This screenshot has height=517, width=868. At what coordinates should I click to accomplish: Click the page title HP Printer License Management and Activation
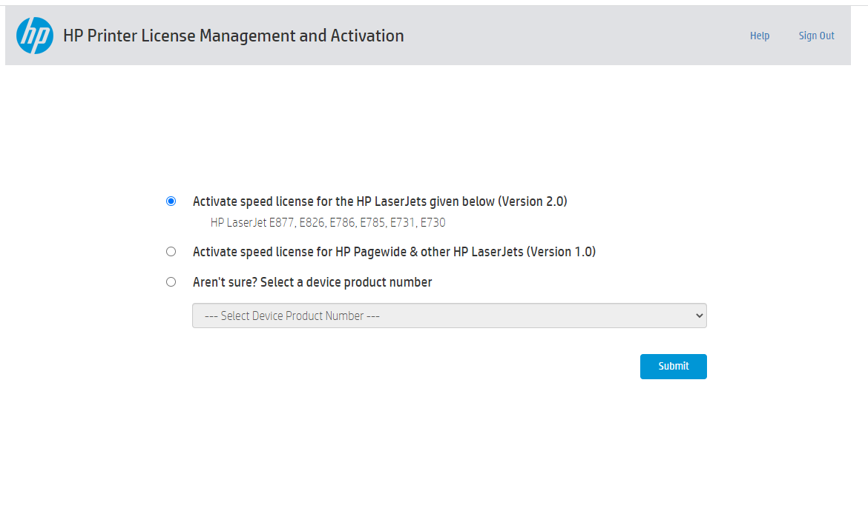point(234,36)
